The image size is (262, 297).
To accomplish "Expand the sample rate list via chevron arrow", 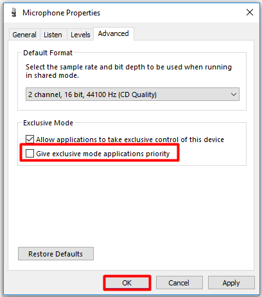I will (234, 94).
